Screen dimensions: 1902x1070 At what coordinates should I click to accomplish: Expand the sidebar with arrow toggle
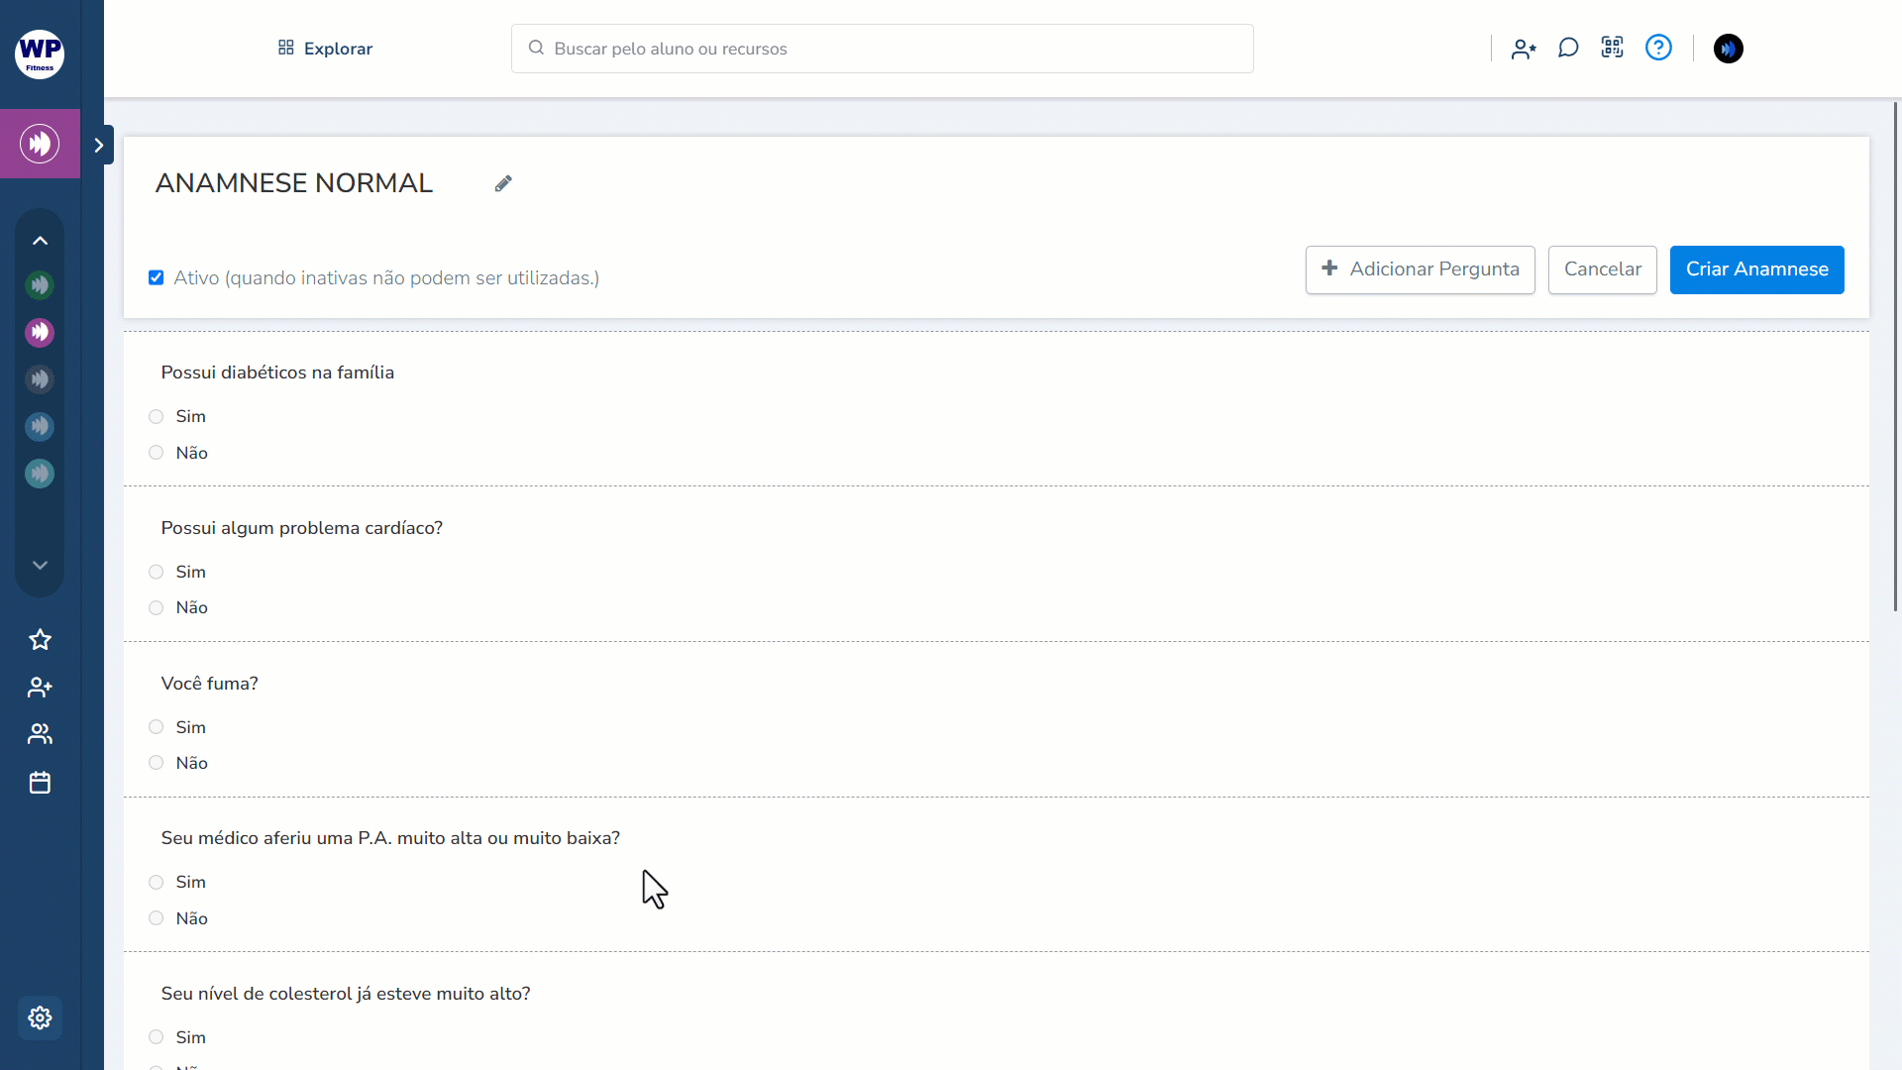point(99,146)
